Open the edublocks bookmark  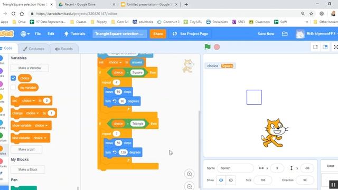point(143,22)
